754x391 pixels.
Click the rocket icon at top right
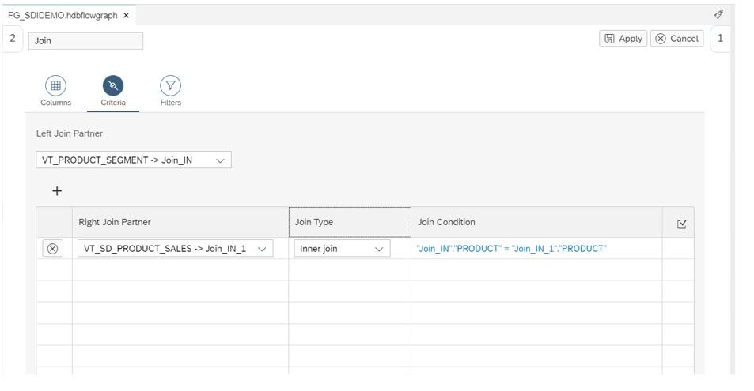coord(718,14)
